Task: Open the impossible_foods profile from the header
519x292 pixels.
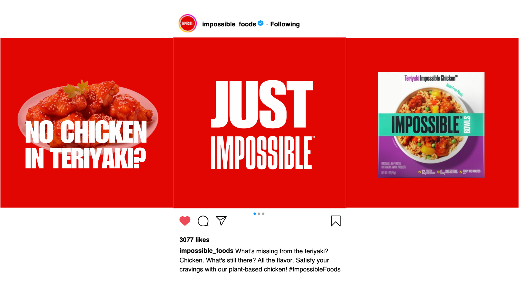Action: click(x=229, y=24)
